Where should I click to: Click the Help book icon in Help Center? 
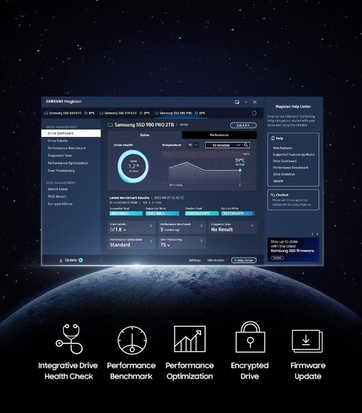click(x=273, y=138)
